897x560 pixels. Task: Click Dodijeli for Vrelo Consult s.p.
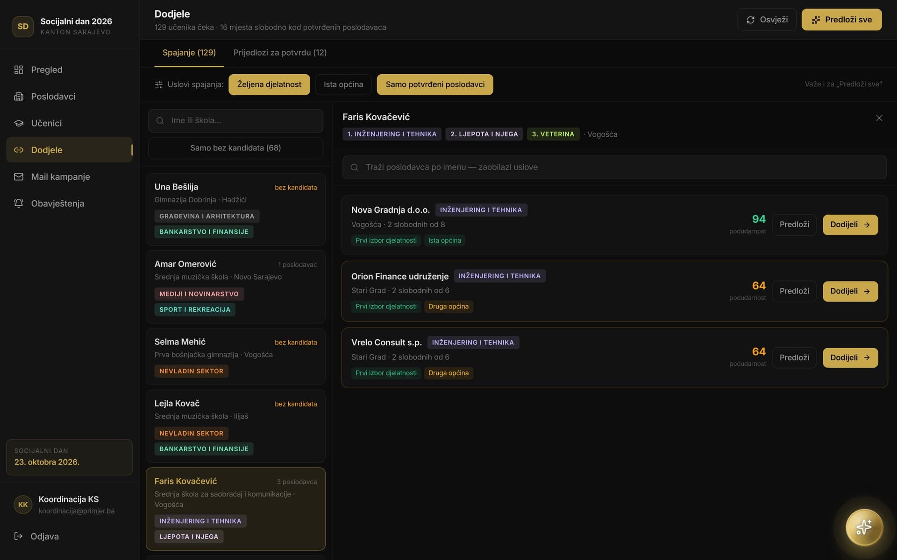pos(850,357)
